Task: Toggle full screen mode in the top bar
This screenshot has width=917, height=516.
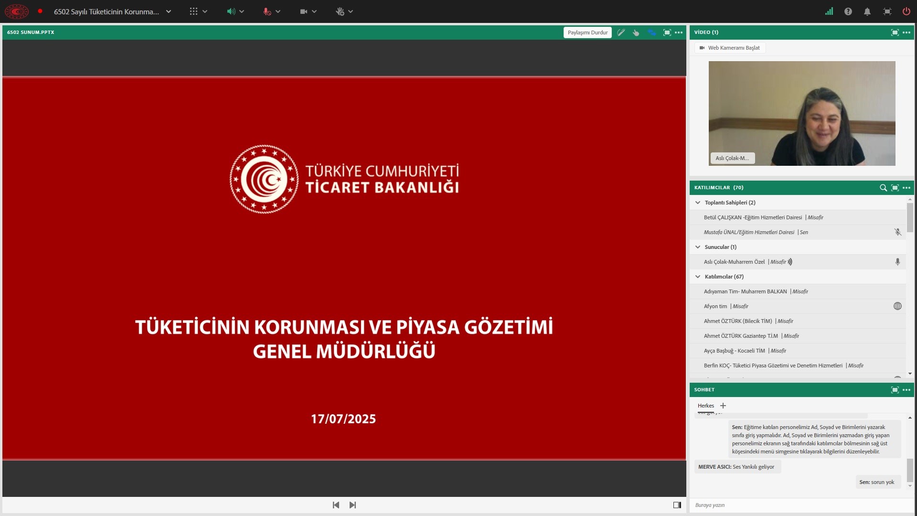Action: [887, 11]
